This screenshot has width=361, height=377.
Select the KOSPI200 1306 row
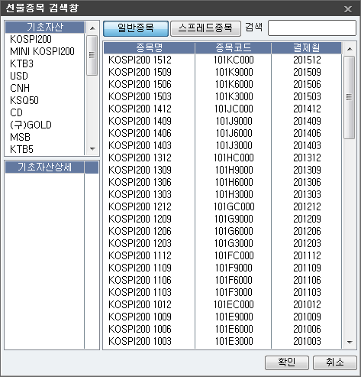tap(222, 182)
